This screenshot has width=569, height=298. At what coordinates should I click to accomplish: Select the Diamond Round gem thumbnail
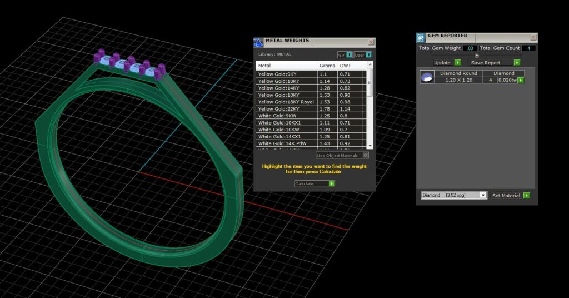coord(427,77)
